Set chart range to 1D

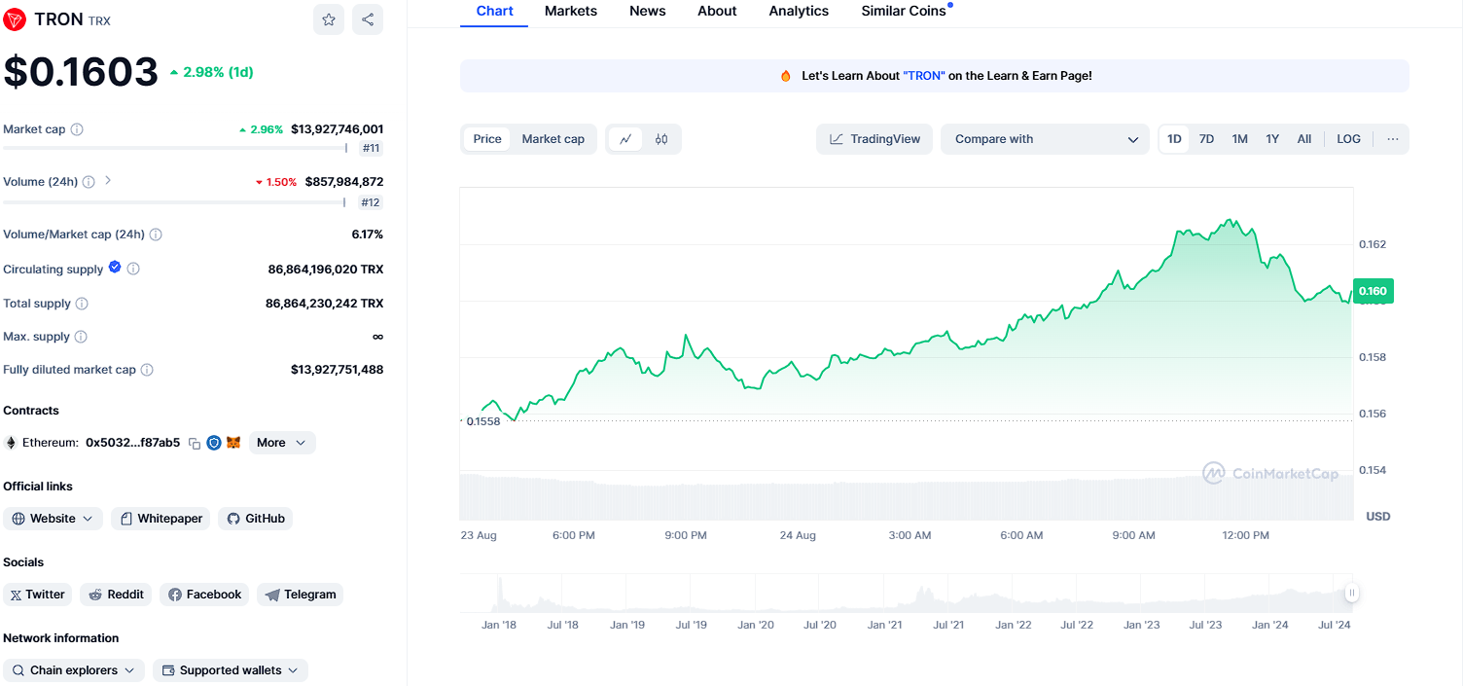[x=1174, y=139]
